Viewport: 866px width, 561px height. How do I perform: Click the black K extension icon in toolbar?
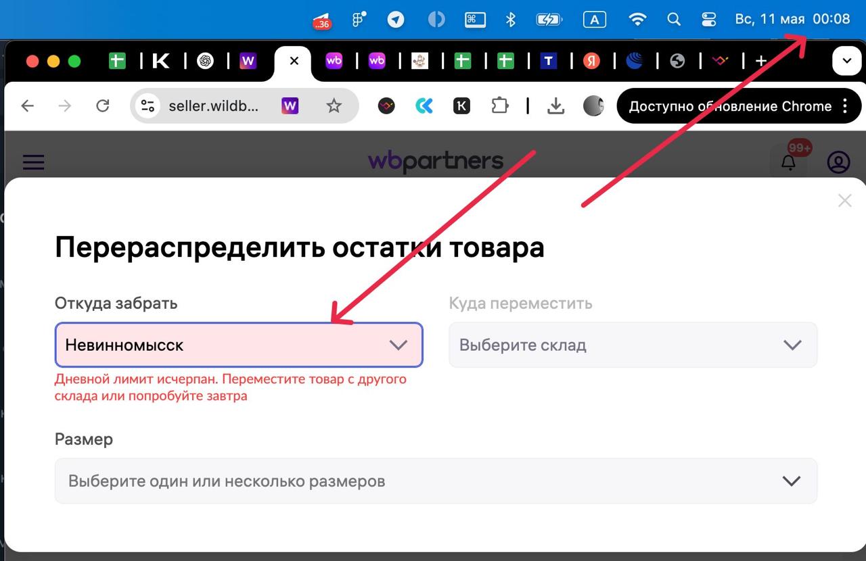pos(461,105)
